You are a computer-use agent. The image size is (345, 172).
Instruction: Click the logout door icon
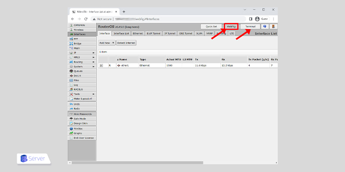coord(273,26)
